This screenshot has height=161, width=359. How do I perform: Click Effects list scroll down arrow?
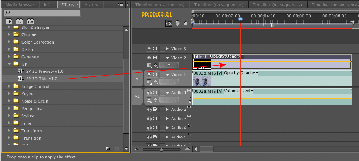tap(126, 149)
